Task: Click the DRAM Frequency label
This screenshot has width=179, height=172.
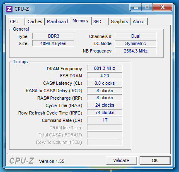Action: pos(64,69)
